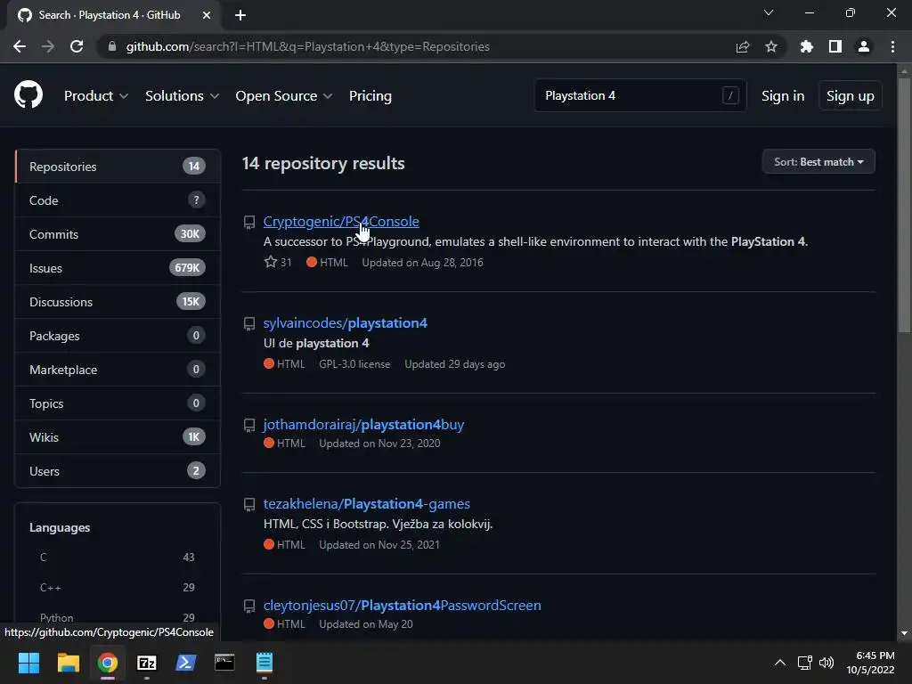Screen dimensions: 912x684
Task: Open the notepad taskbar icon
Action: (x=264, y=663)
